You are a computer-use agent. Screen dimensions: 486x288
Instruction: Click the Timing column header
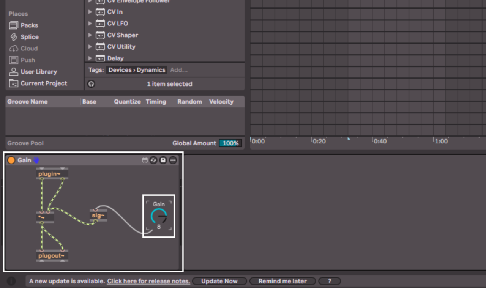pos(156,102)
